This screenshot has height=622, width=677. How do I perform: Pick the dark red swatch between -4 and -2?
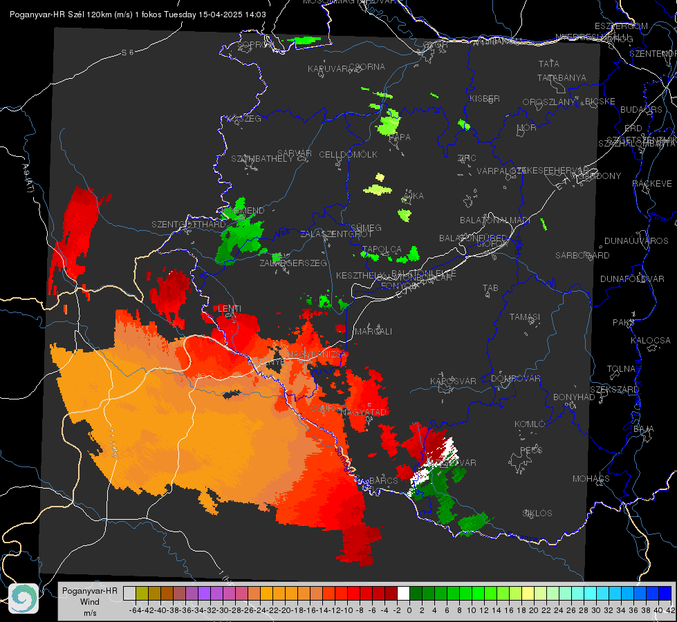(391, 594)
